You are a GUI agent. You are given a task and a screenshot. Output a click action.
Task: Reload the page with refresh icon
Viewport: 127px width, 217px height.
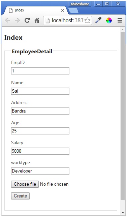pyautogui.click(x=27, y=21)
